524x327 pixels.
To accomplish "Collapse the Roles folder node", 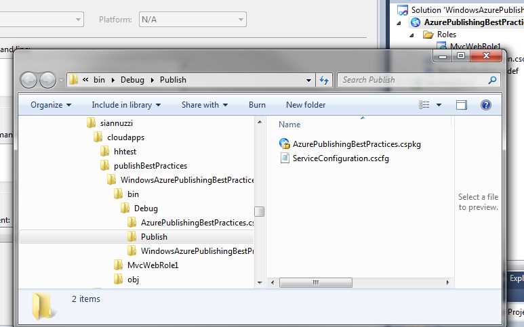I will (411, 35).
